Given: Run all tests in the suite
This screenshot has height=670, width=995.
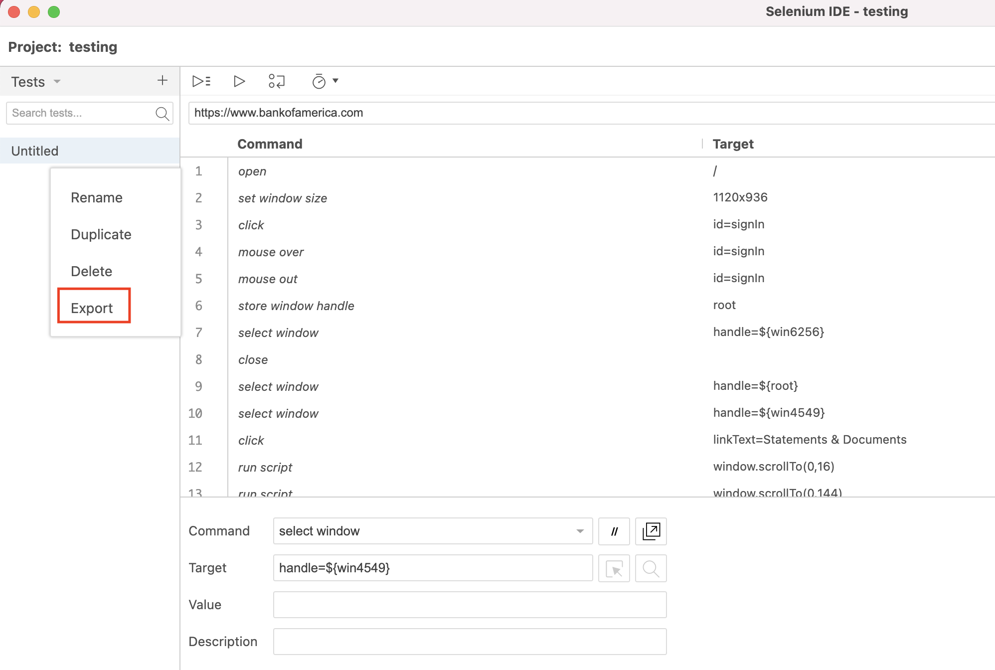Looking at the screenshot, I should tap(201, 81).
